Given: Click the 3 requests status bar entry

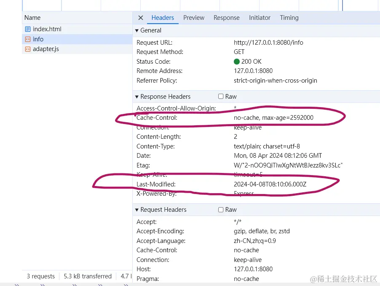Looking at the screenshot, I should tap(41, 276).
